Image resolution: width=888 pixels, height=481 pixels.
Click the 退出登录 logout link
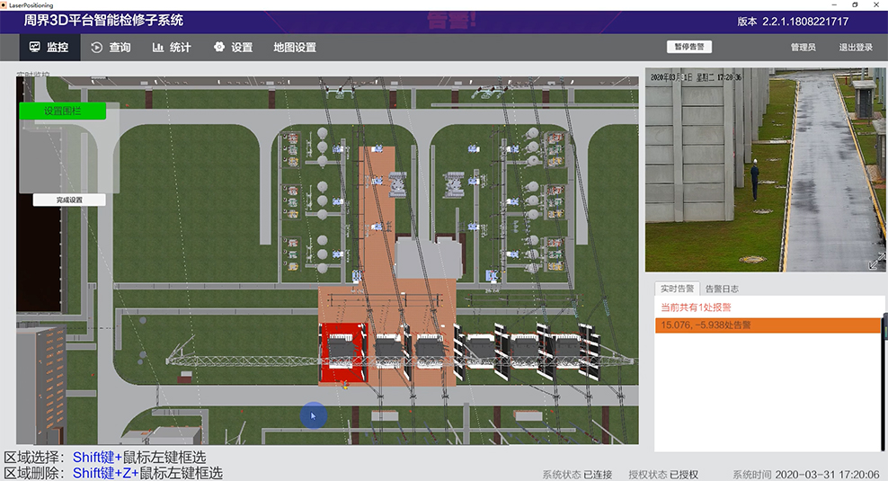click(x=856, y=48)
